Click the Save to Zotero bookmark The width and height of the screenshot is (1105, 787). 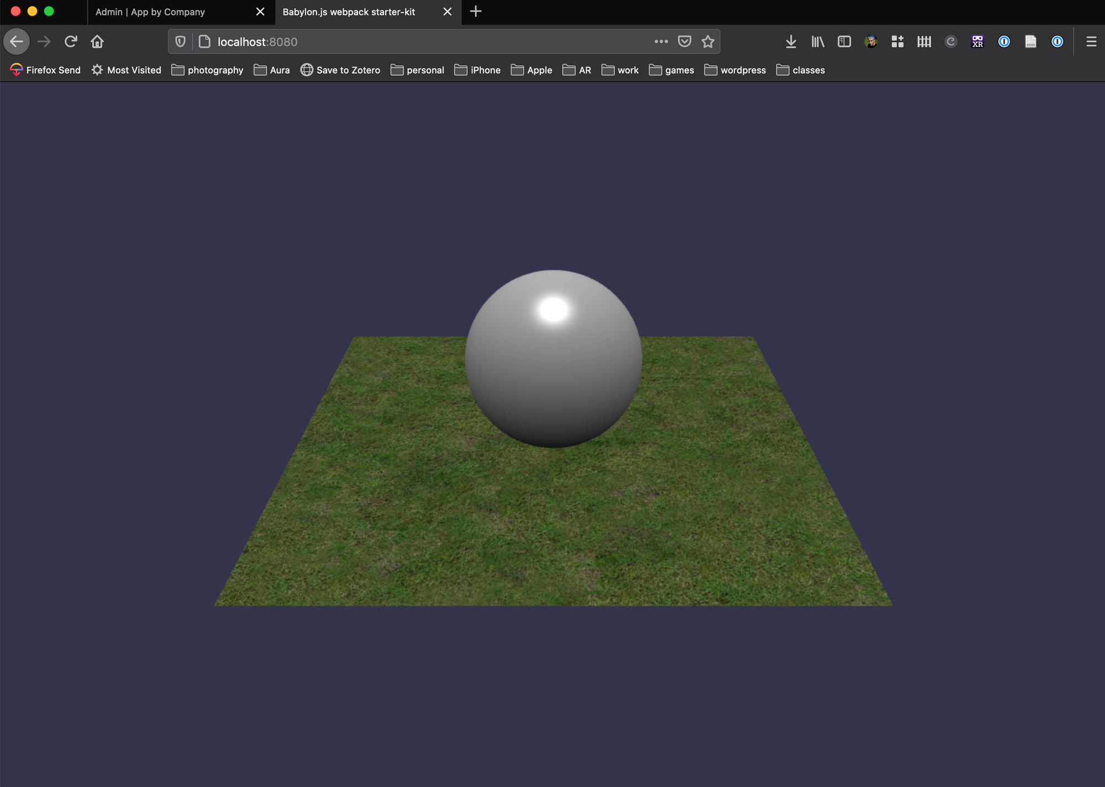point(340,70)
